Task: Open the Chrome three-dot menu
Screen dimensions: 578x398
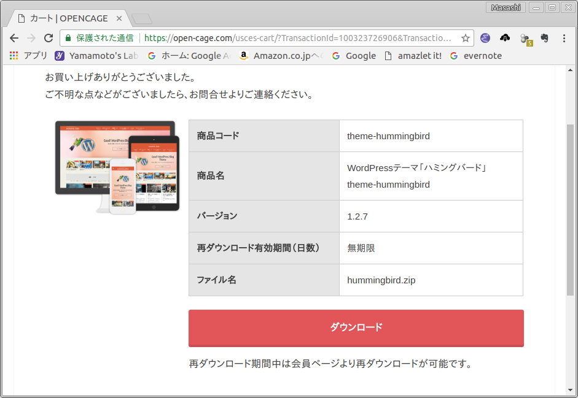Action: [564, 38]
